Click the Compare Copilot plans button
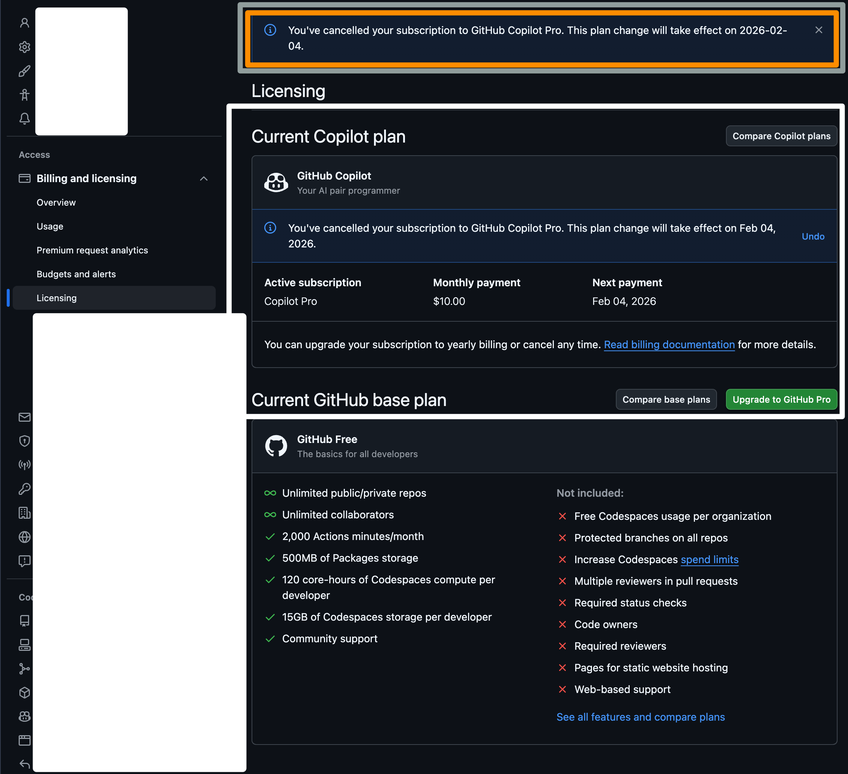 pyautogui.click(x=781, y=136)
